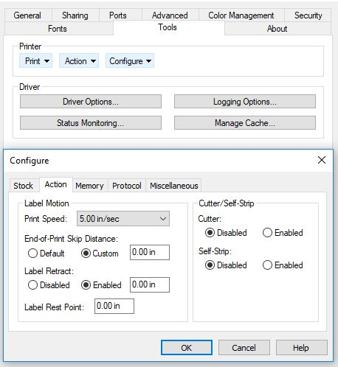Expand the Printer Action dropdown button
The width and height of the screenshot is (338, 367).
coord(79,60)
